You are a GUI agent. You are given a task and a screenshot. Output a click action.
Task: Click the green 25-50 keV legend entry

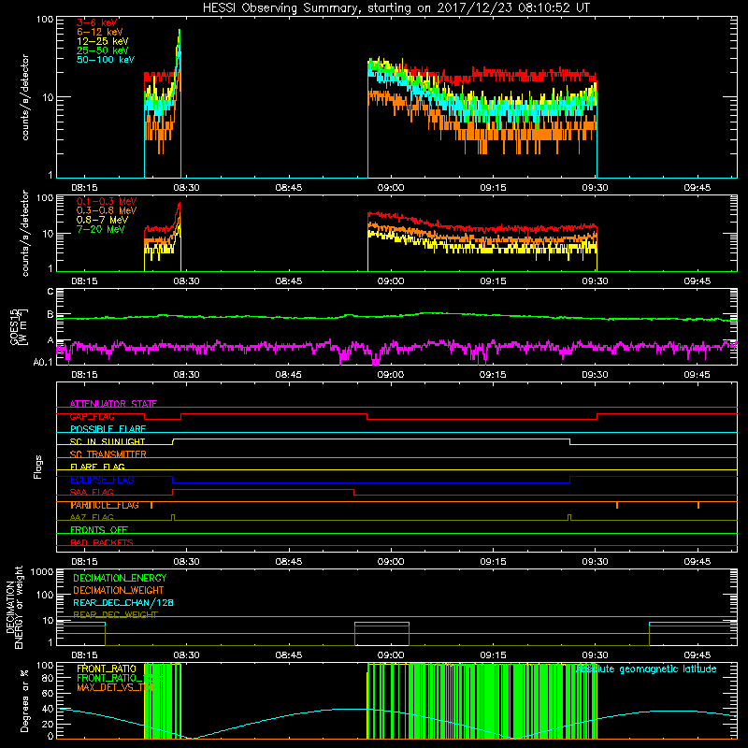point(103,50)
